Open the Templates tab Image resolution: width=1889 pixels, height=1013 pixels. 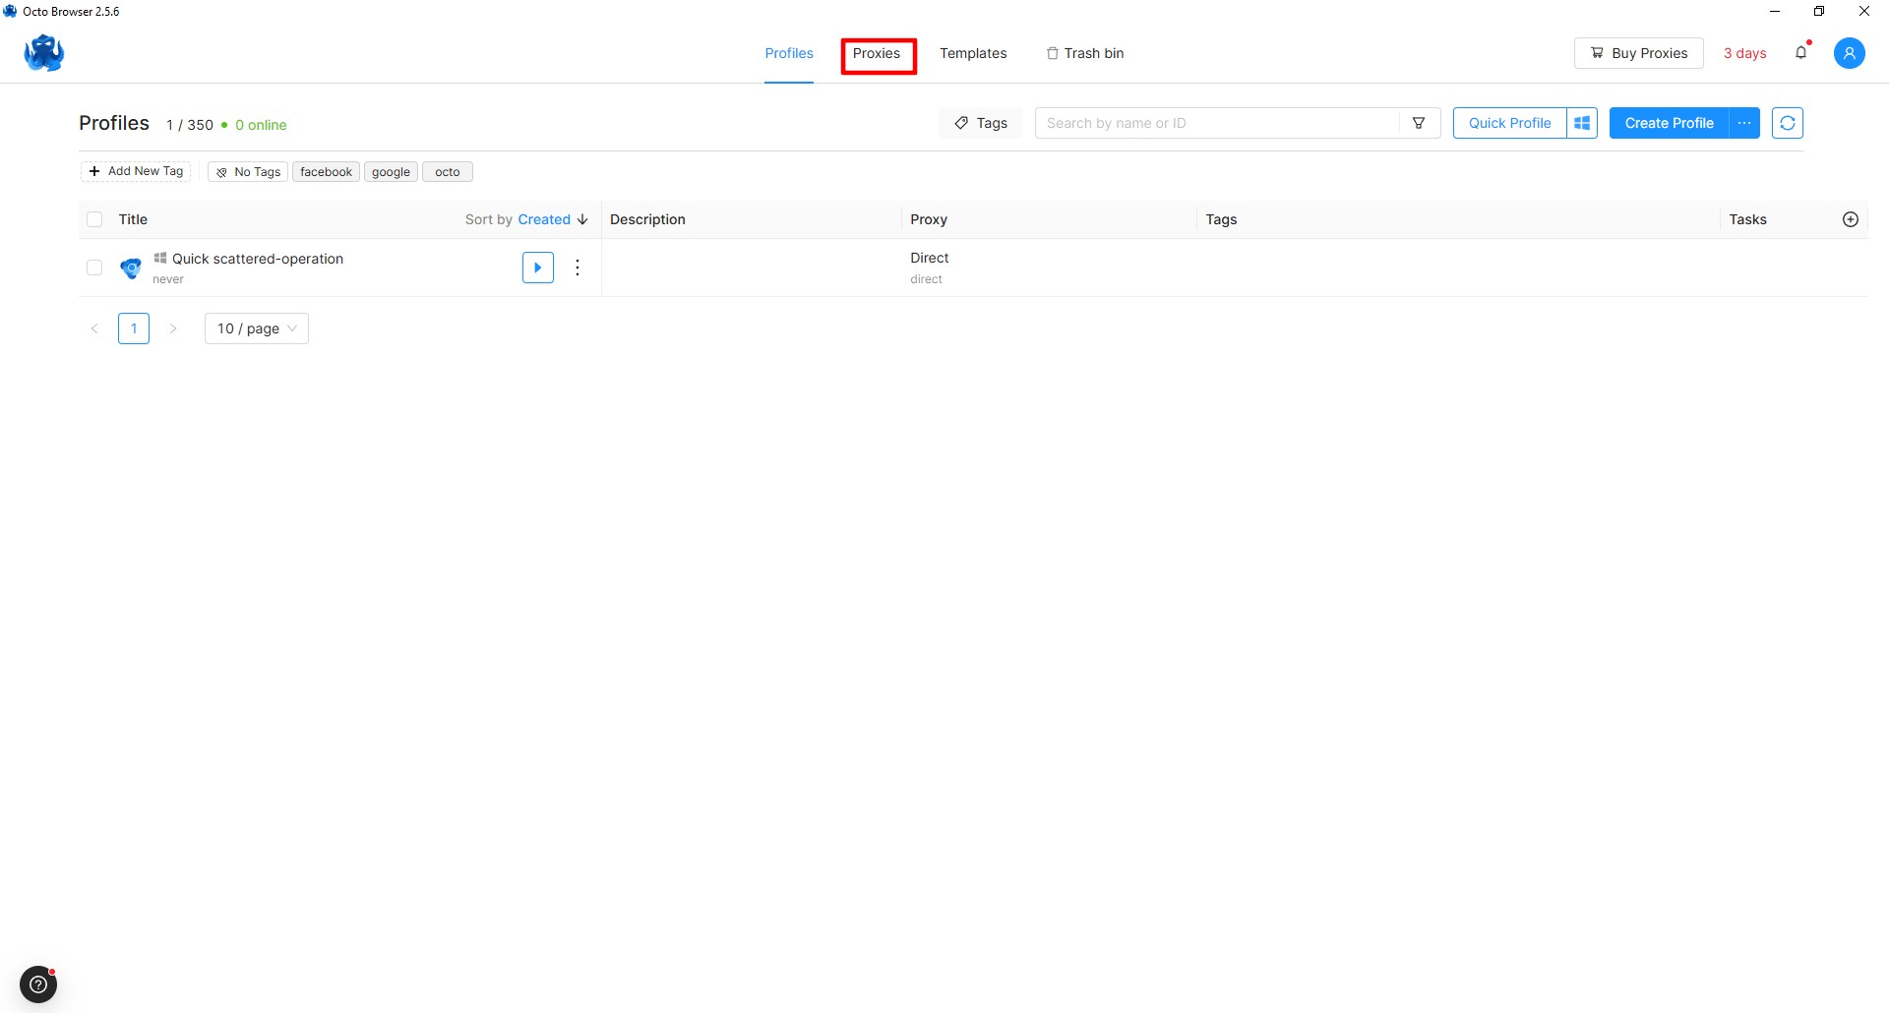coord(972,54)
